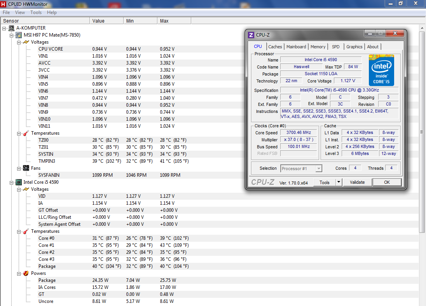Click the Fans icon in sensor tree
Viewport: 426px width, 306px height.
26,168
